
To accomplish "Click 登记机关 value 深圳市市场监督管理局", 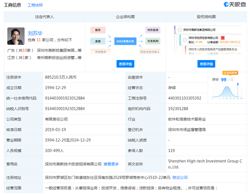I will (x=187, y=129).
